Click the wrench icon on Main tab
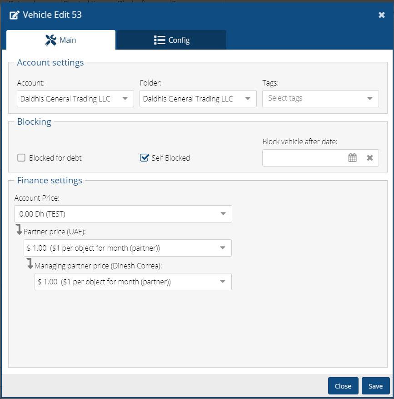Screen dimensions: 394x399 point(51,40)
